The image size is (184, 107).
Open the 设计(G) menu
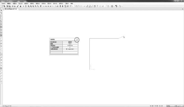tap(55, 4)
